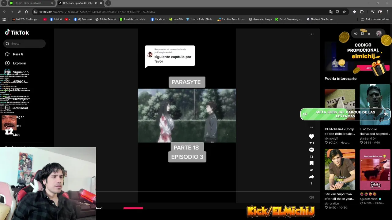The height and width of the screenshot is (220, 392).
Task: Open the (2) Facebook bookmark
Action: coord(83,19)
